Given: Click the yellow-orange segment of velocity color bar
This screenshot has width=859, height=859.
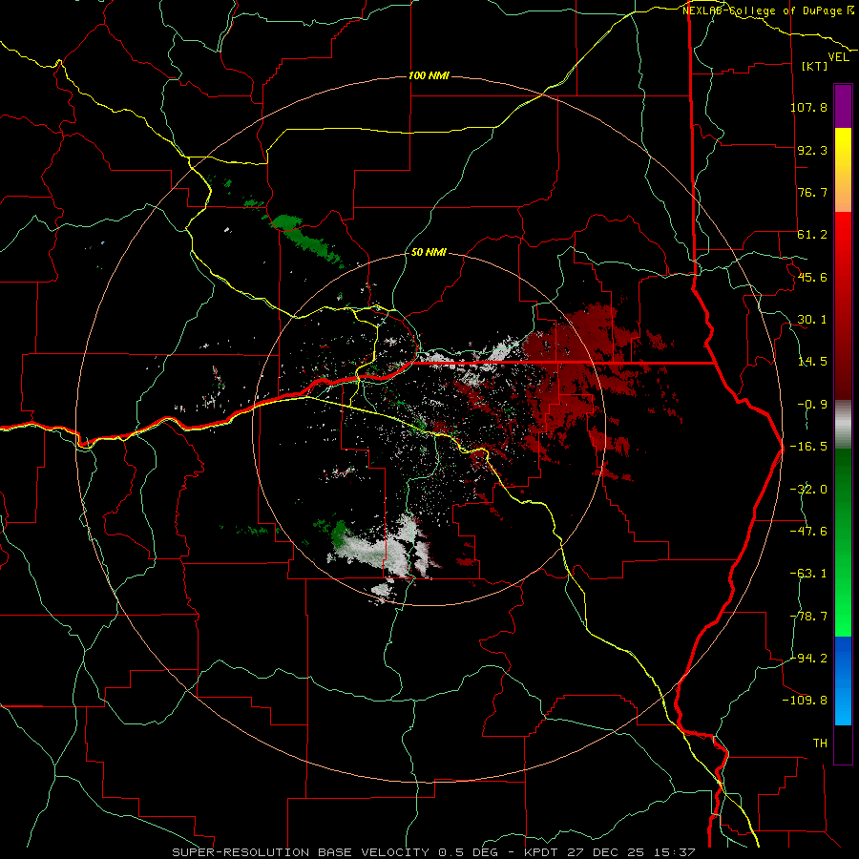Looking at the screenshot, I should [843, 170].
